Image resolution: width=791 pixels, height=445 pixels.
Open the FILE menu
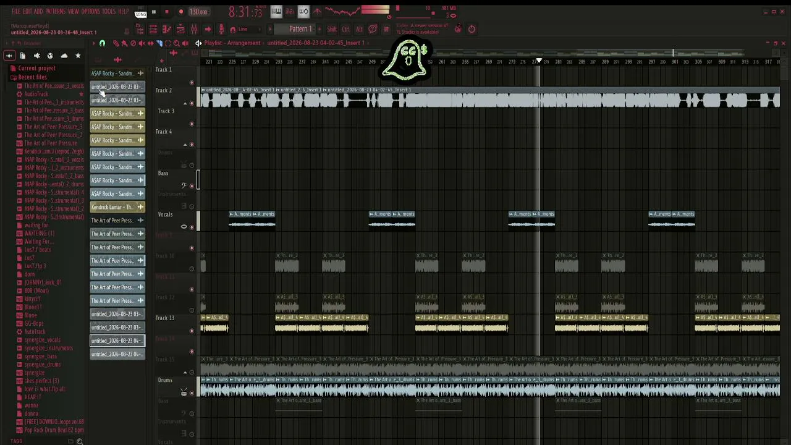tap(16, 12)
